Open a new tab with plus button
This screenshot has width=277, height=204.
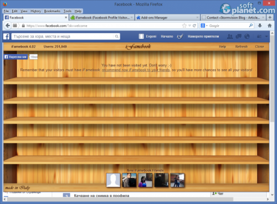270,17
